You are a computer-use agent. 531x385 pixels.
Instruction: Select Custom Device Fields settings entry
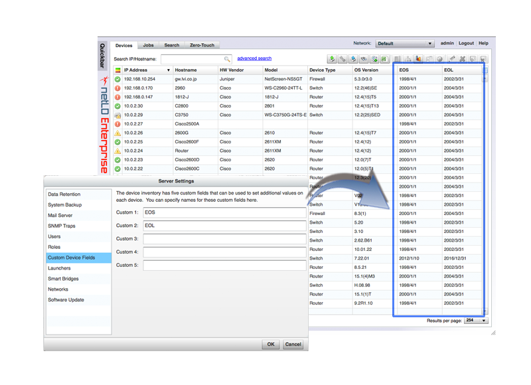pos(78,258)
